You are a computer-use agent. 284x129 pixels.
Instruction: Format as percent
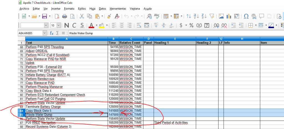(x=191, y=25)
